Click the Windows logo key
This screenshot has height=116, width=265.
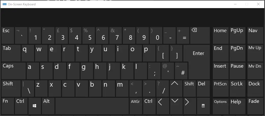click(35, 106)
